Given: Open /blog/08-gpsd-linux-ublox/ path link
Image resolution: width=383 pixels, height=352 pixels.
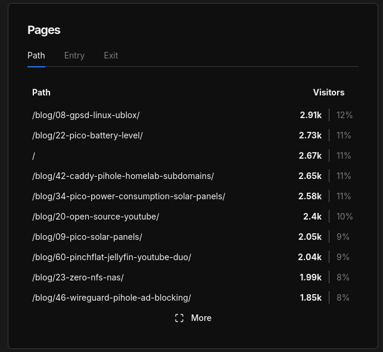Looking at the screenshot, I should (86, 115).
